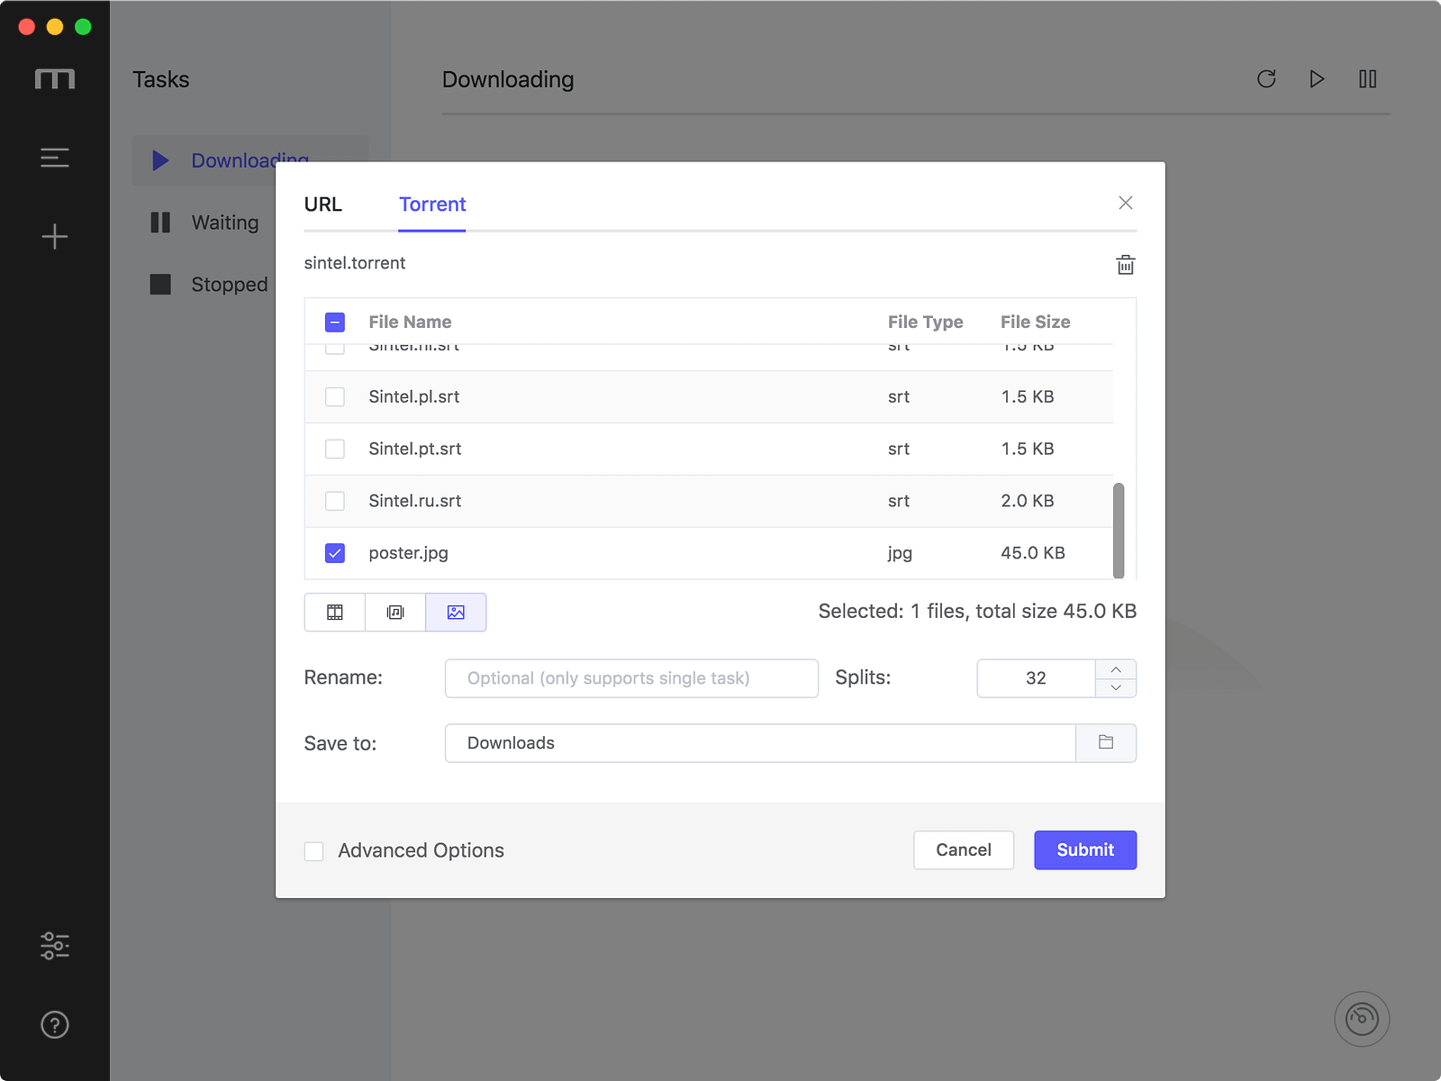1441x1081 pixels.
Task: Open the task list menu icon
Action: pyautogui.click(x=55, y=158)
